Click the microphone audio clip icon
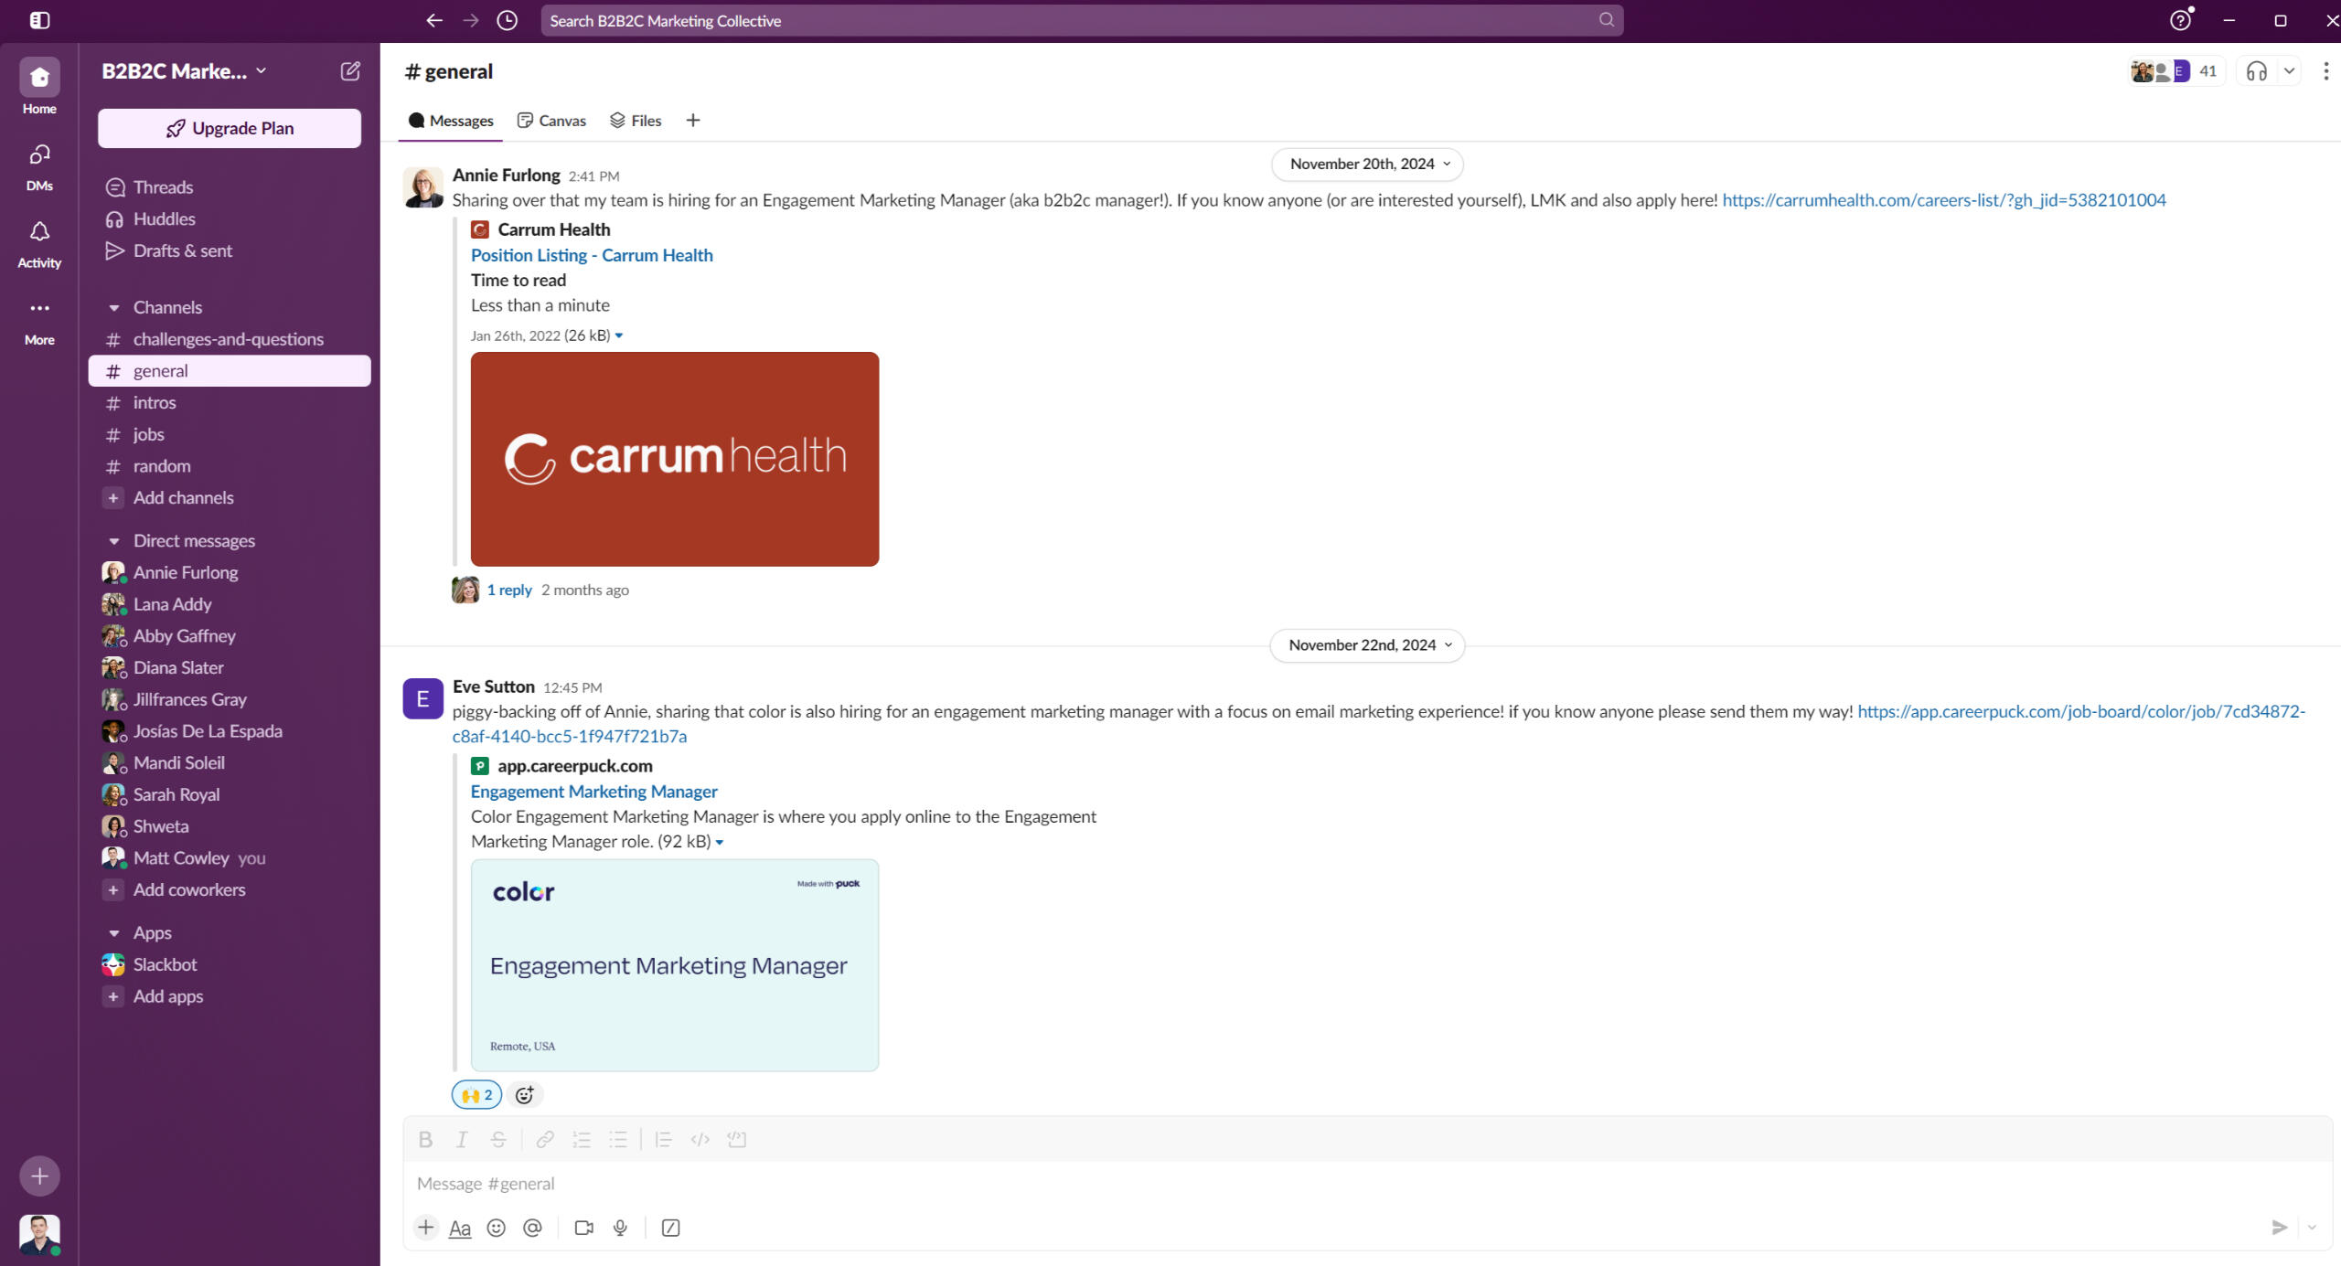This screenshot has height=1266, width=2341. (x=620, y=1228)
